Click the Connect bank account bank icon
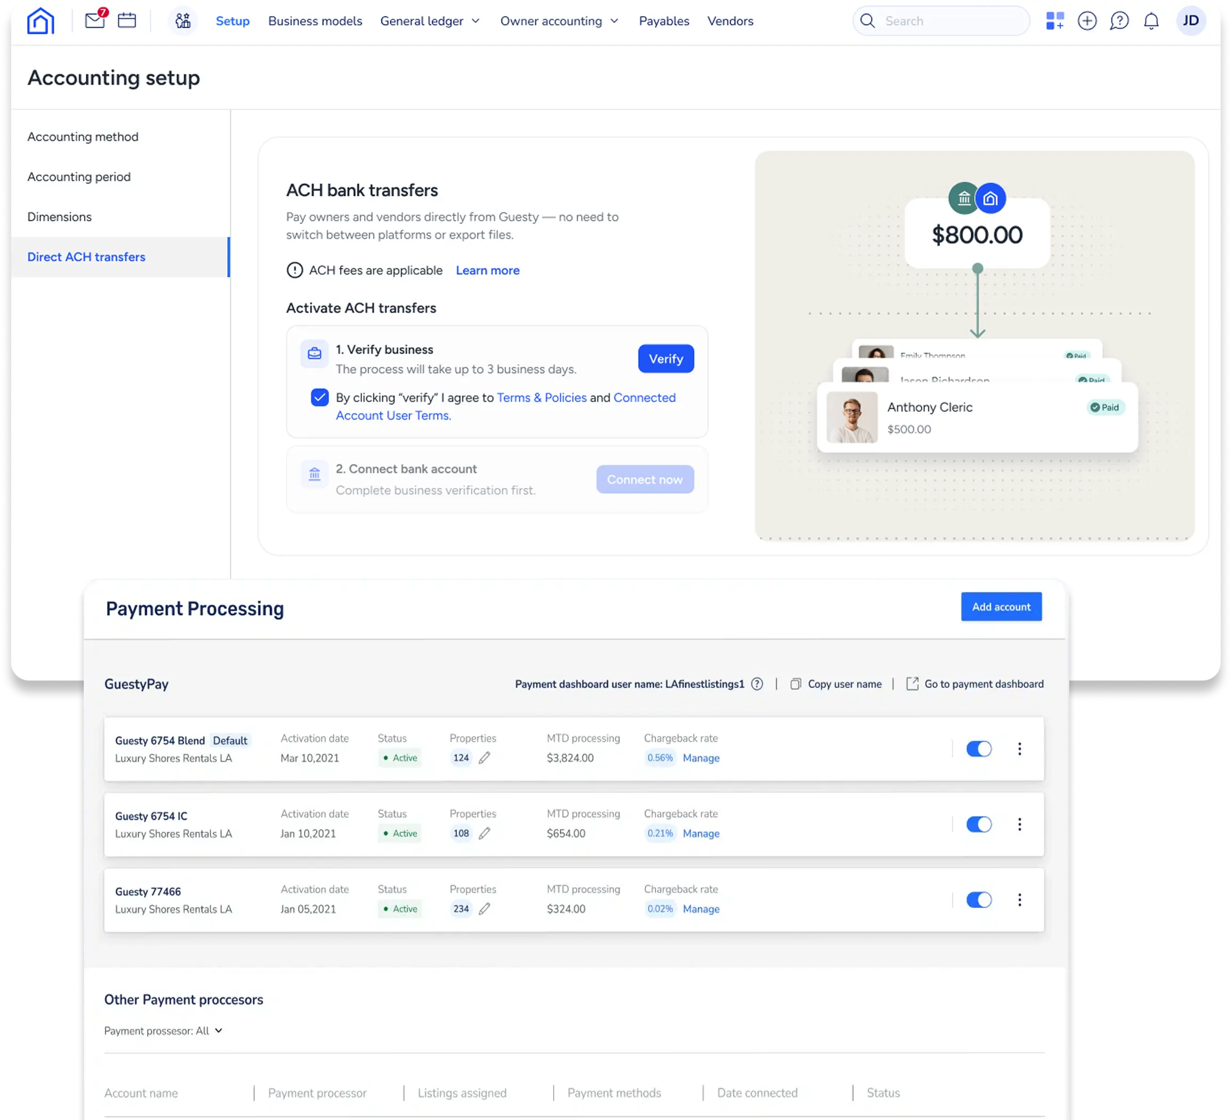The image size is (1232, 1120). (x=314, y=474)
